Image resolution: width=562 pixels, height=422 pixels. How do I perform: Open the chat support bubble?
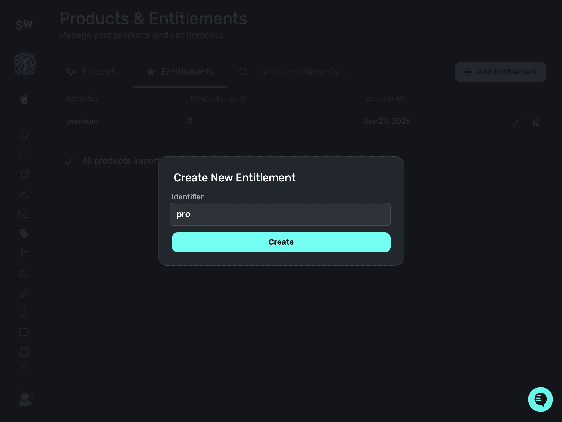pyautogui.click(x=540, y=399)
